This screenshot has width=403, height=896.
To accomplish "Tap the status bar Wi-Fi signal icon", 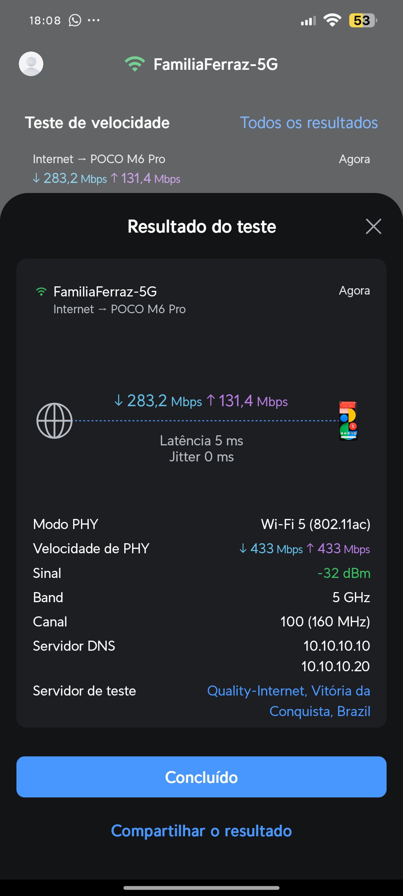I will click(332, 20).
